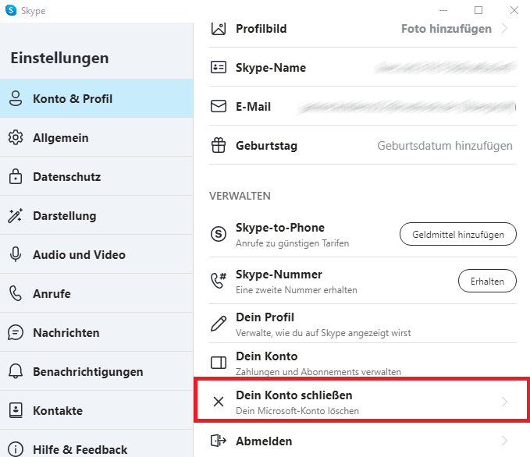Click the padlock icon for Datenschutz
530x457 pixels.
[x=16, y=176]
